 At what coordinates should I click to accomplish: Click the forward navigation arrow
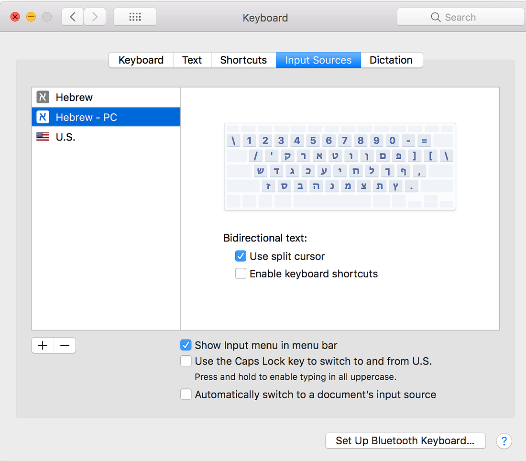[x=95, y=16]
